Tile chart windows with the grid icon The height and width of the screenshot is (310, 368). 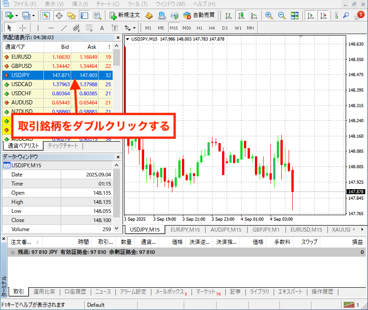pyautogui.click(x=295, y=15)
